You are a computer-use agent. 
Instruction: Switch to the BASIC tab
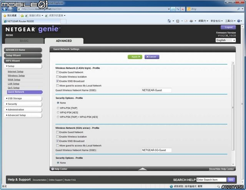point(24,41)
